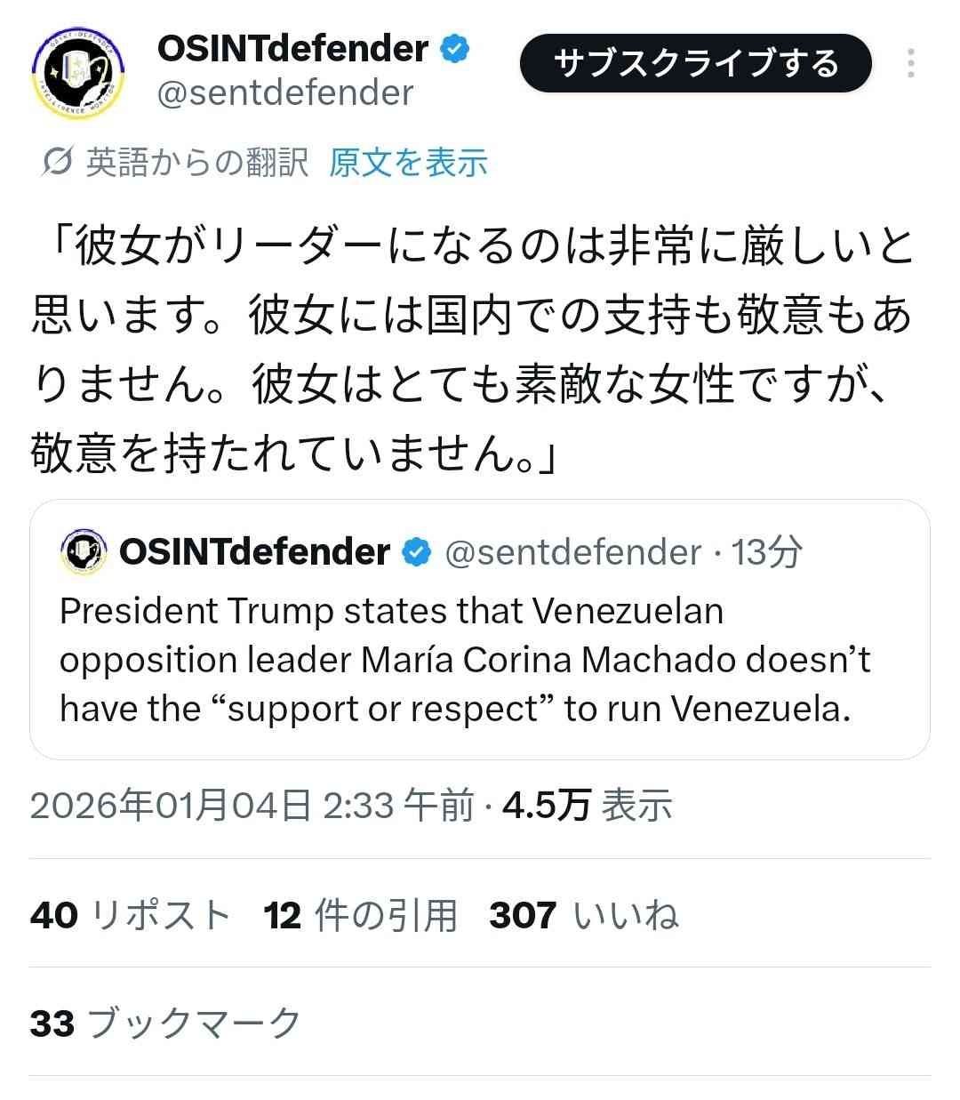Open the 12 件の引用 quotes list

(360, 915)
